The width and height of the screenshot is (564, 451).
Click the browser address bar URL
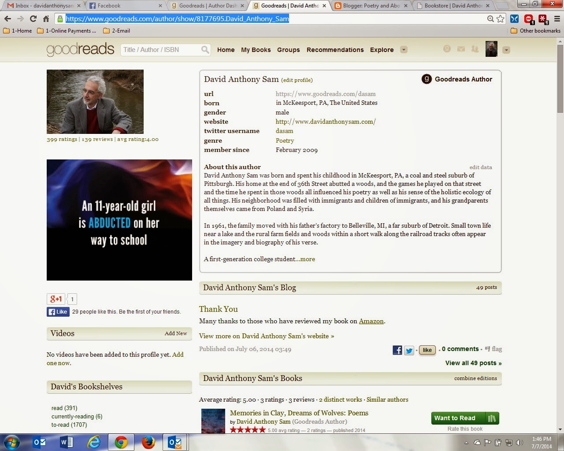[x=177, y=19]
